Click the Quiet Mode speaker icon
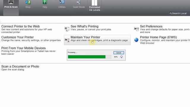Screen dimensions: 190x107 point(78,2)
